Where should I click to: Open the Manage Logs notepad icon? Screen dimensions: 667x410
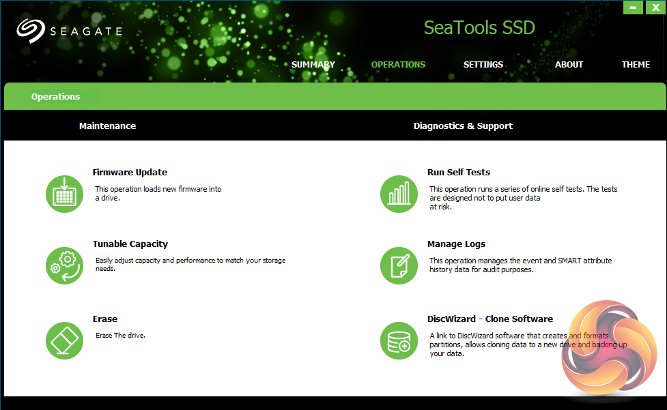[x=399, y=265]
